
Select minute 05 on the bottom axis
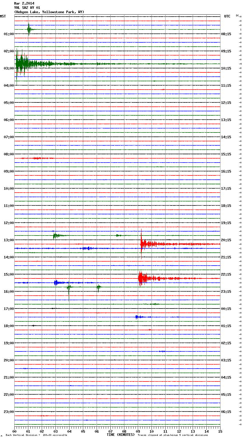[x=83, y=431]
